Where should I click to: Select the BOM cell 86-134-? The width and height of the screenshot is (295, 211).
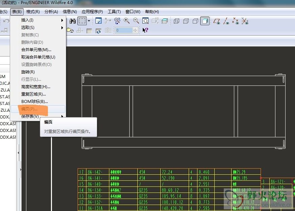[x=98, y=190]
